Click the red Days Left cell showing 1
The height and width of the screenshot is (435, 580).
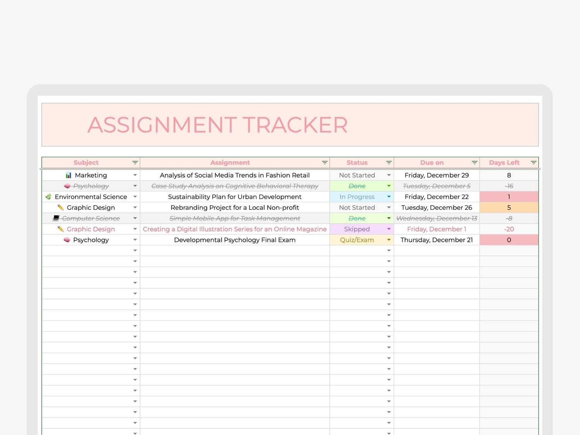click(x=509, y=197)
